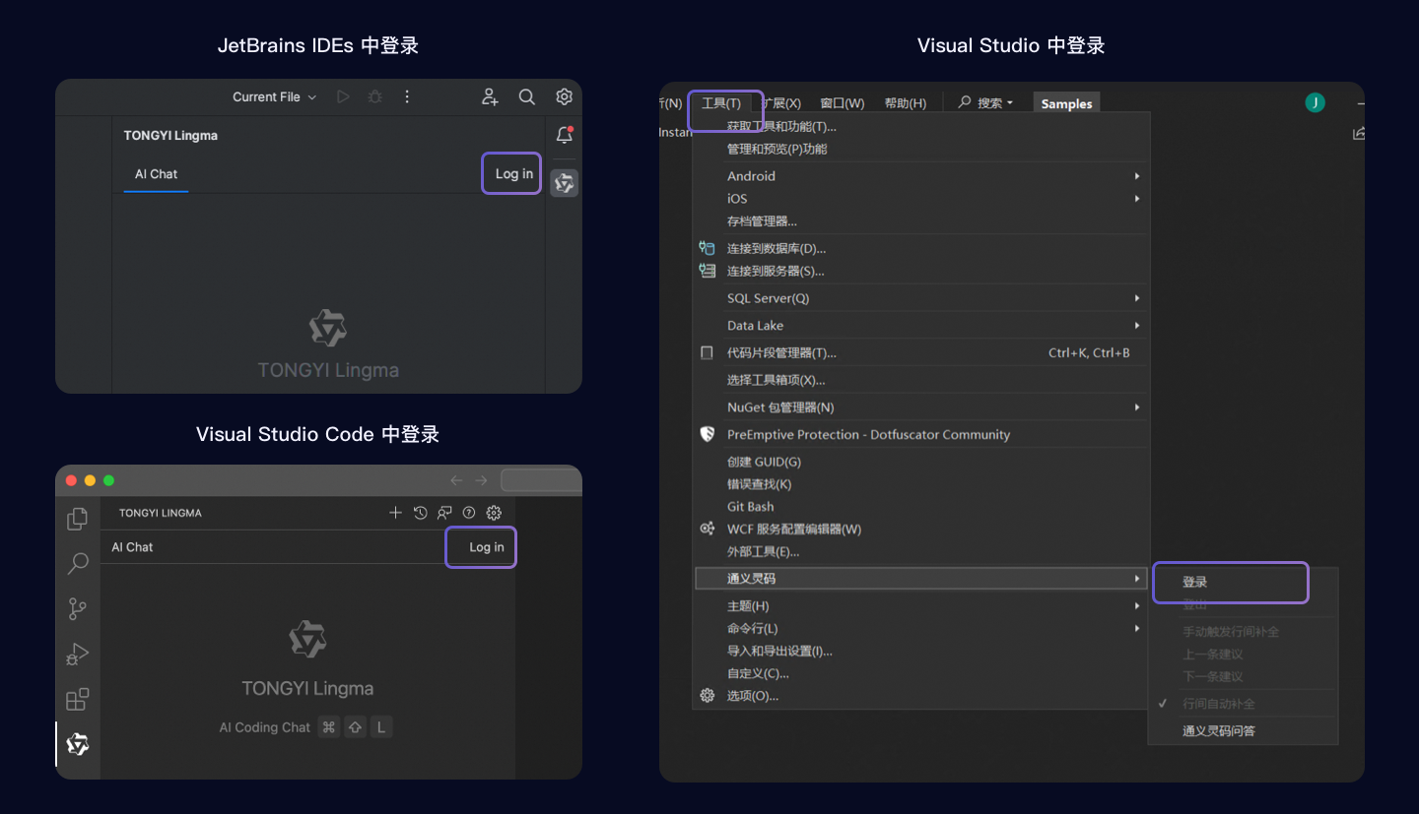The width and height of the screenshot is (1419, 814).
Task: Click the Tongyi Lingma icon in JetBrains sidebar
Action: (564, 183)
